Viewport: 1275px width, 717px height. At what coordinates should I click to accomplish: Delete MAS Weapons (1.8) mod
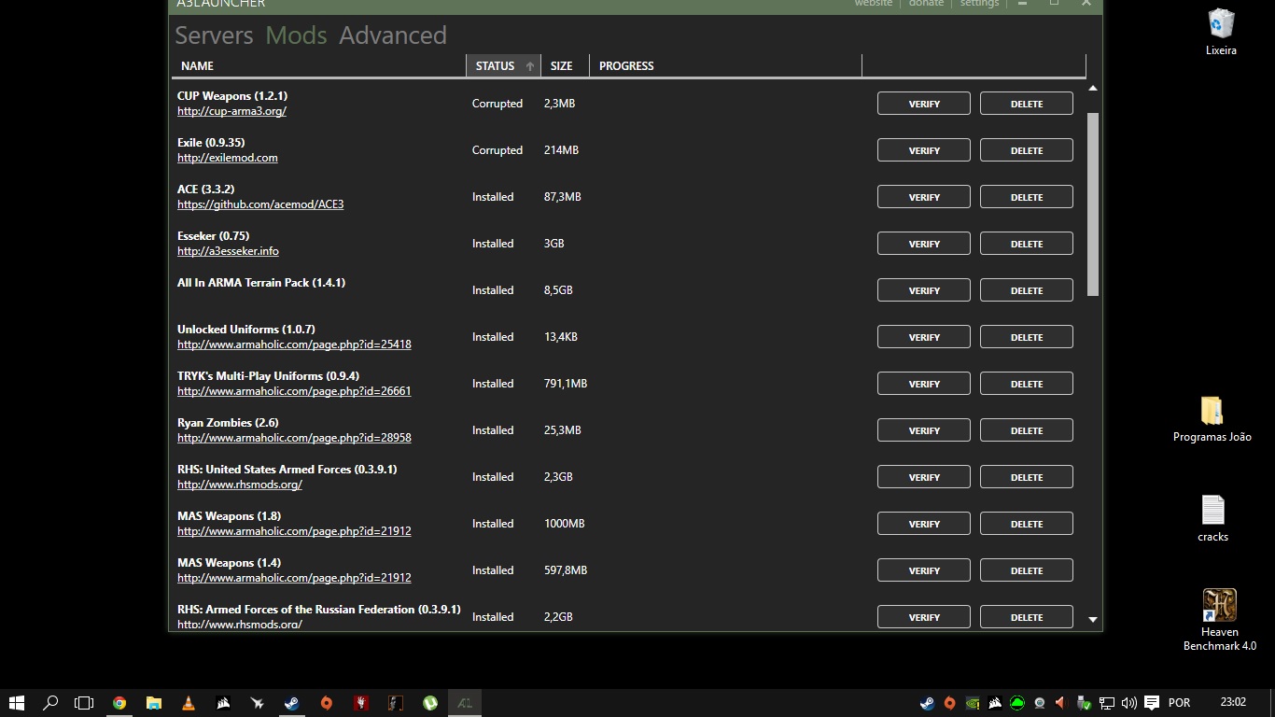tap(1027, 524)
